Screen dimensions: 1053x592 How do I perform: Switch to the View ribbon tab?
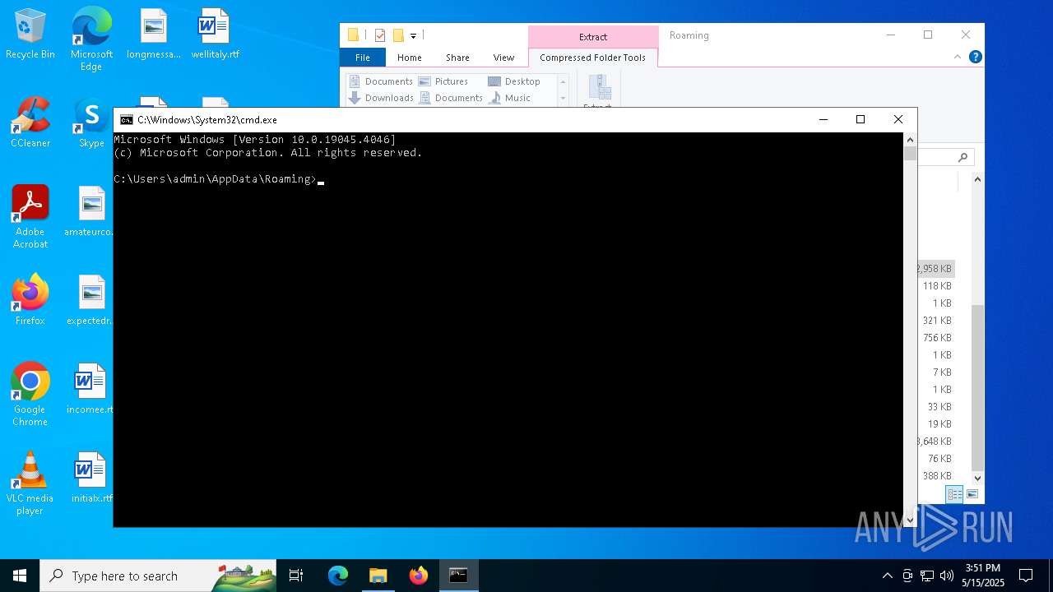(x=503, y=58)
